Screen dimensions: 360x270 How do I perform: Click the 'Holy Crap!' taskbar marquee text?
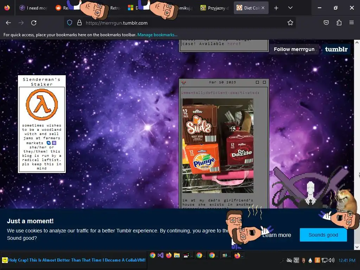[x=77, y=260]
